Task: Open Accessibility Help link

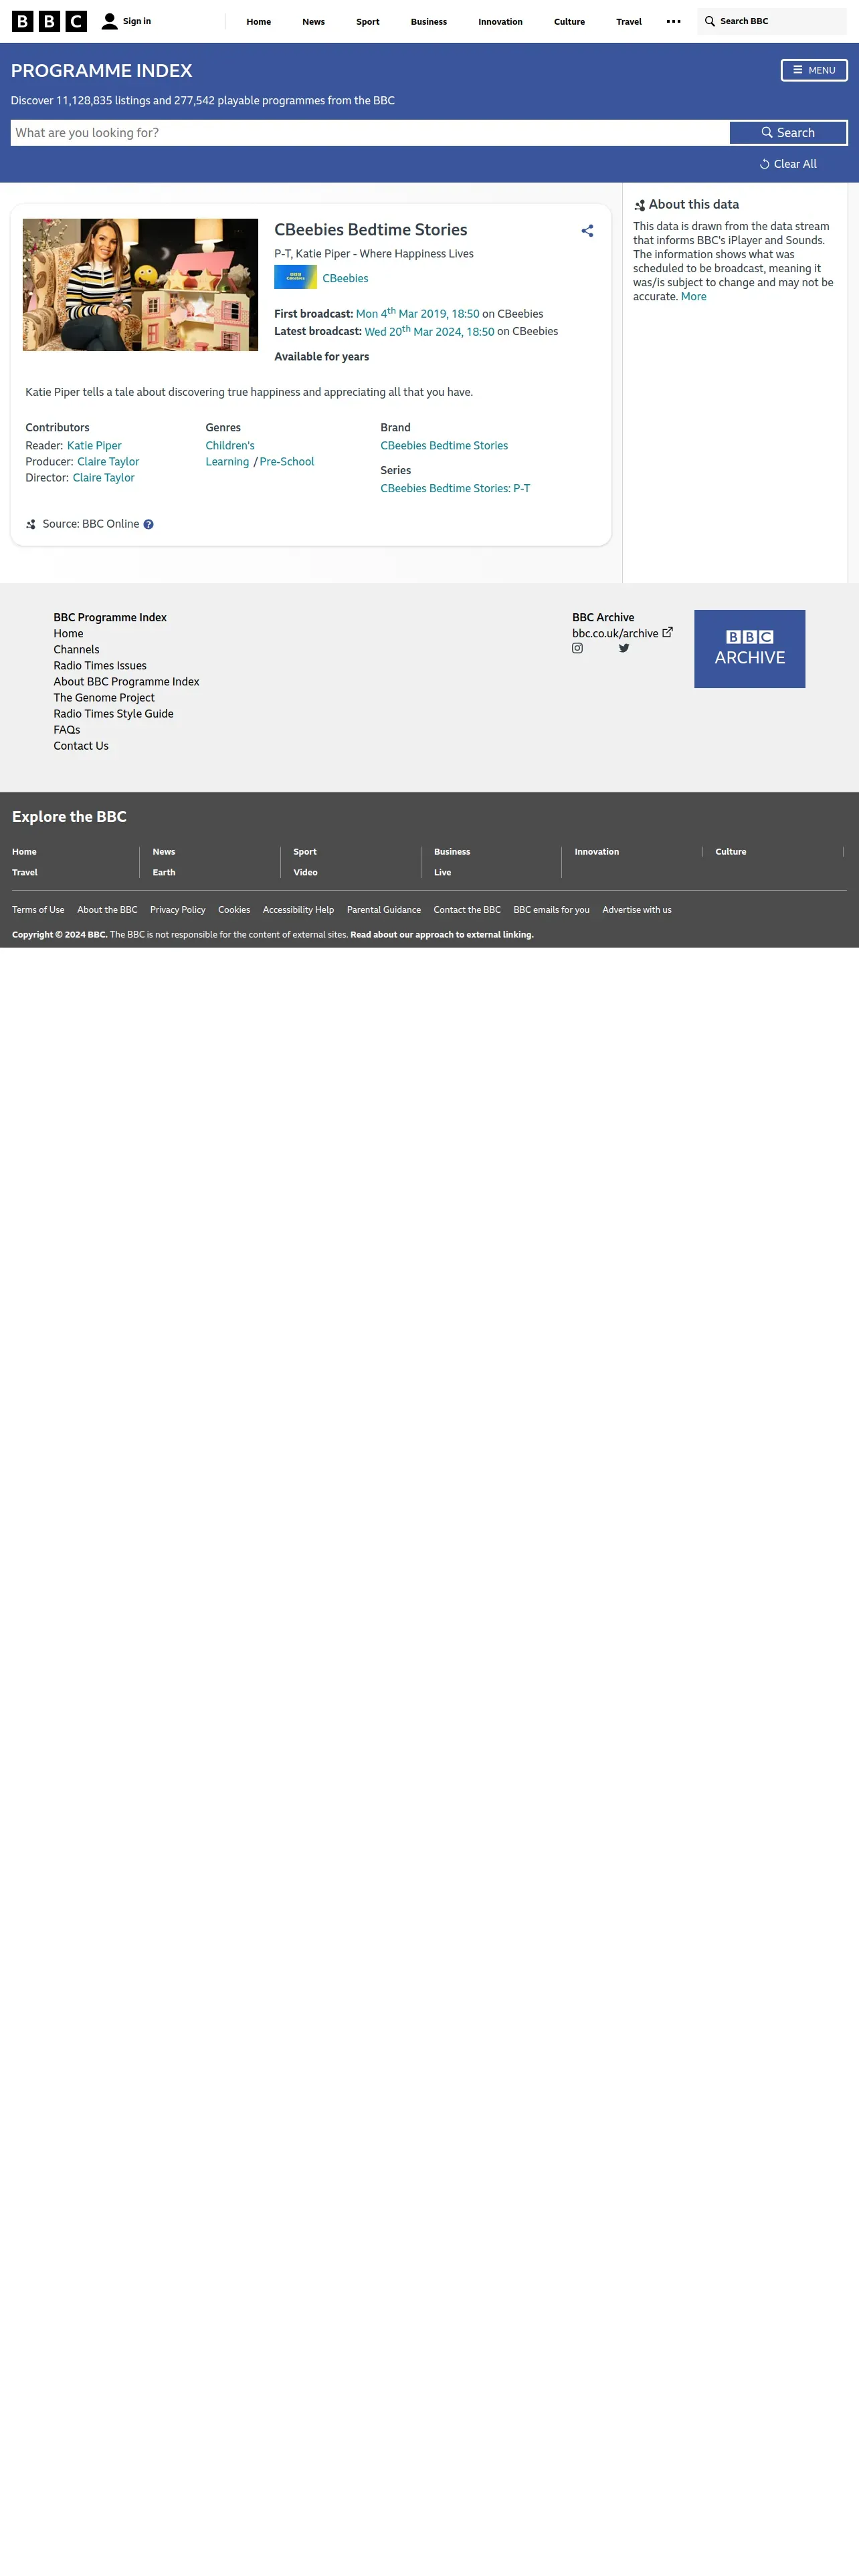Action: point(298,910)
